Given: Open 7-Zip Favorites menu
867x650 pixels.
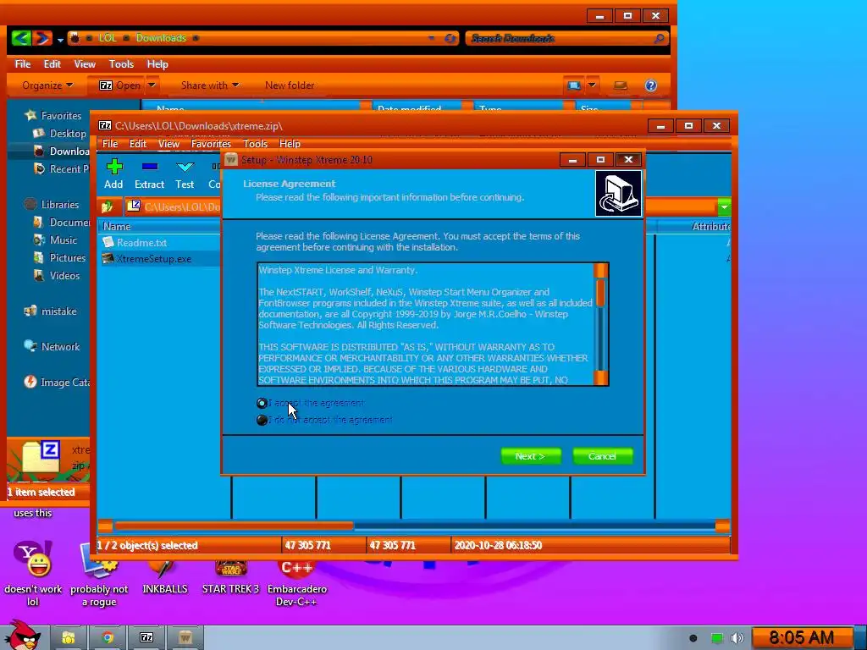Looking at the screenshot, I should click(x=211, y=144).
